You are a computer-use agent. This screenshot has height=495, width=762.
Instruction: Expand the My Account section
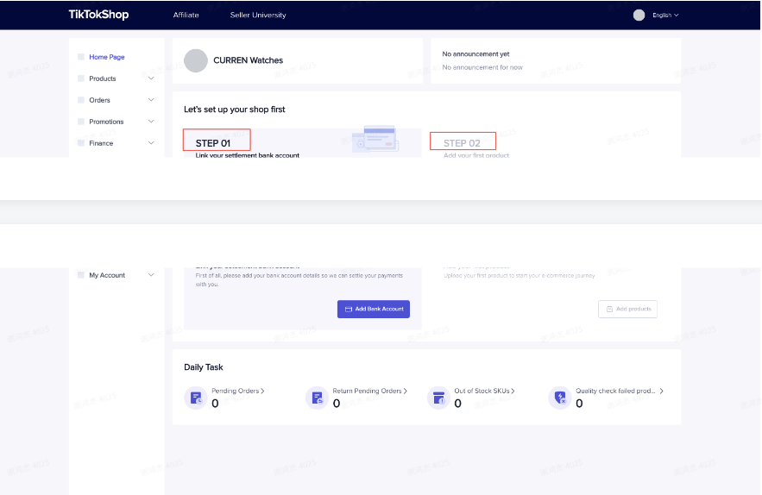151,275
